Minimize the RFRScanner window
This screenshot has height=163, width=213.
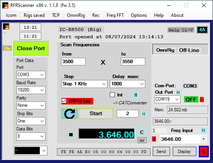[169, 5]
